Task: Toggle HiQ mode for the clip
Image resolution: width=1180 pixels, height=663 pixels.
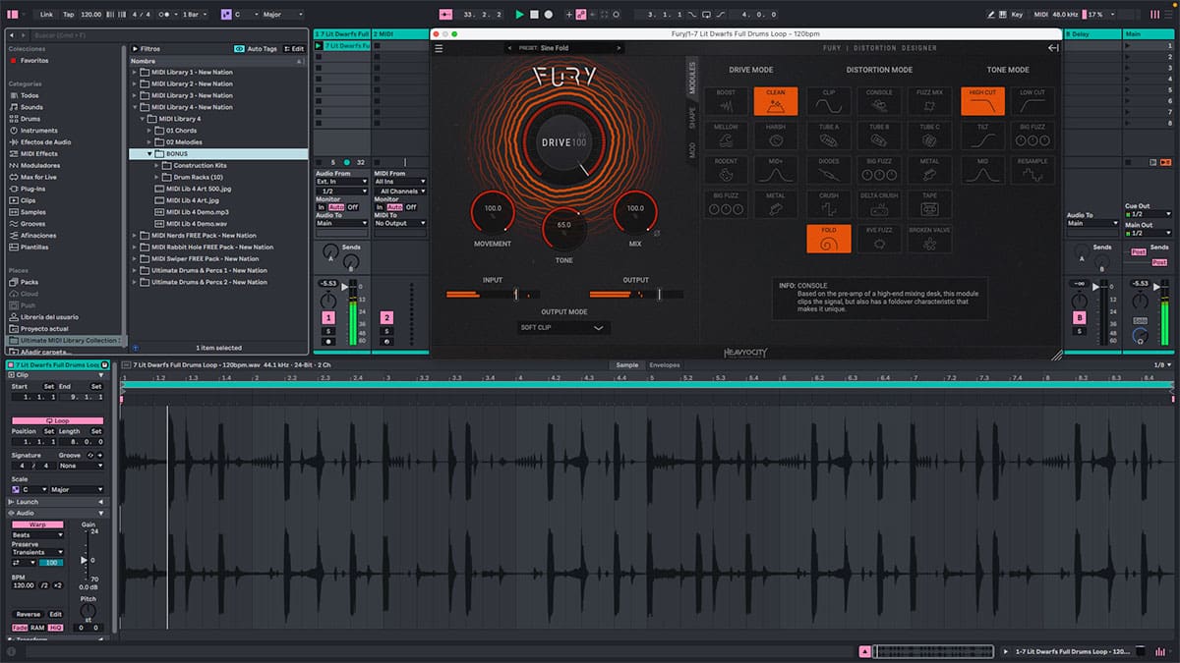Action: pos(54,627)
